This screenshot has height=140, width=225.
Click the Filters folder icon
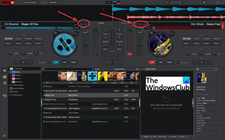coord(11,92)
